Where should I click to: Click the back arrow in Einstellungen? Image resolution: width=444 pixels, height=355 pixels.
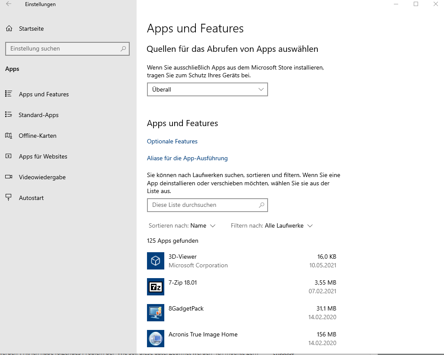(9, 4)
